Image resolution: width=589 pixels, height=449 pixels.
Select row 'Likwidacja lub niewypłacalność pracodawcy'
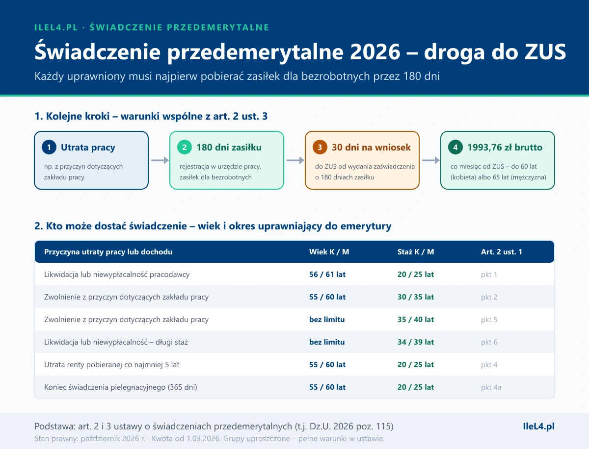pyautogui.click(x=294, y=274)
